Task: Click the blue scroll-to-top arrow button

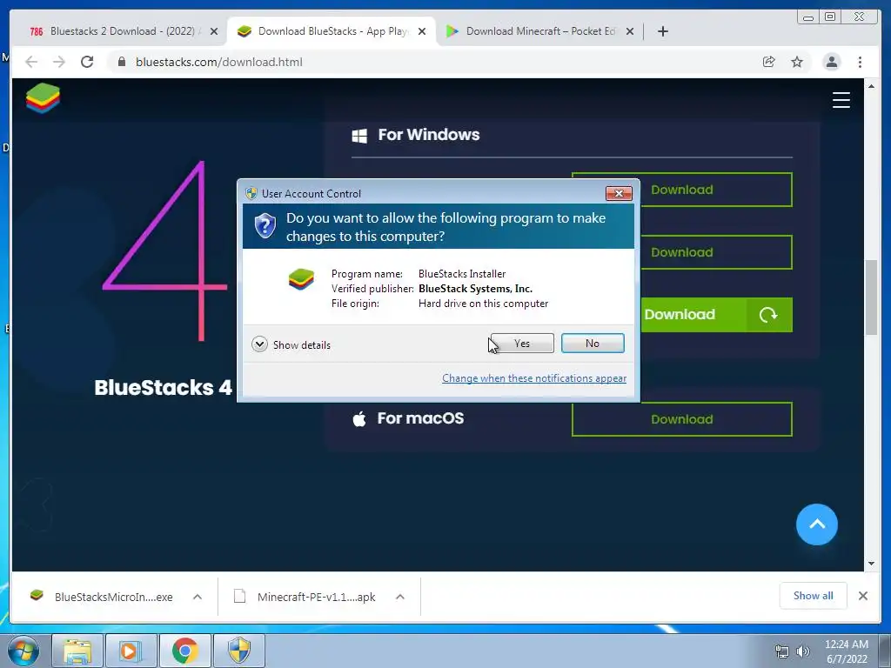Action: coord(816,524)
